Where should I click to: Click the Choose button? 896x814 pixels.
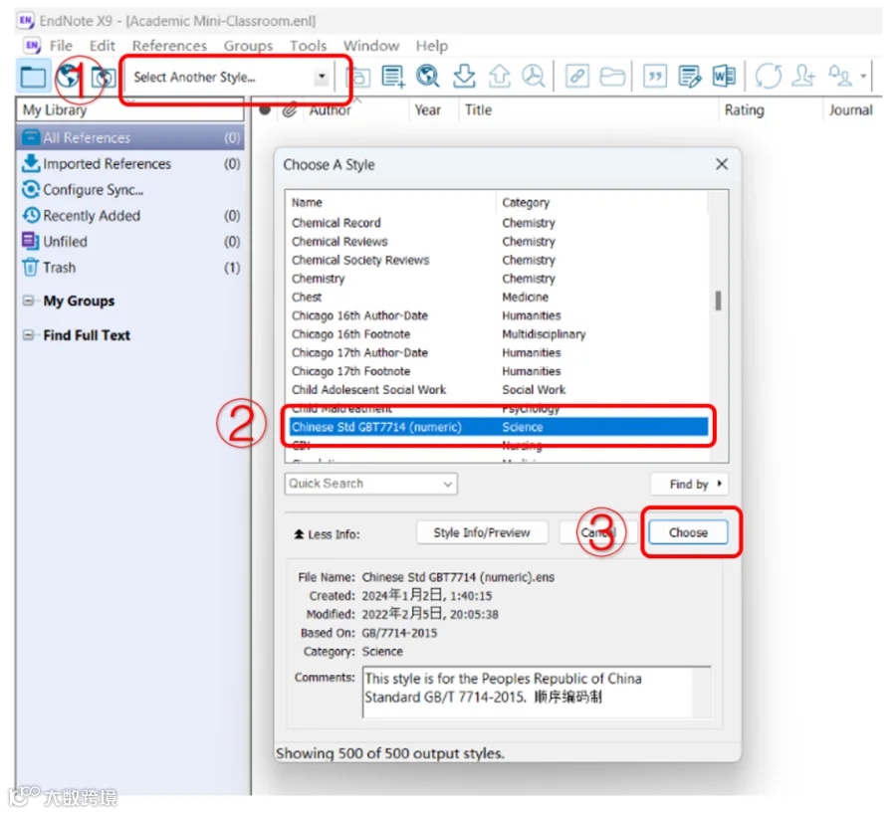pyautogui.click(x=688, y=532)
